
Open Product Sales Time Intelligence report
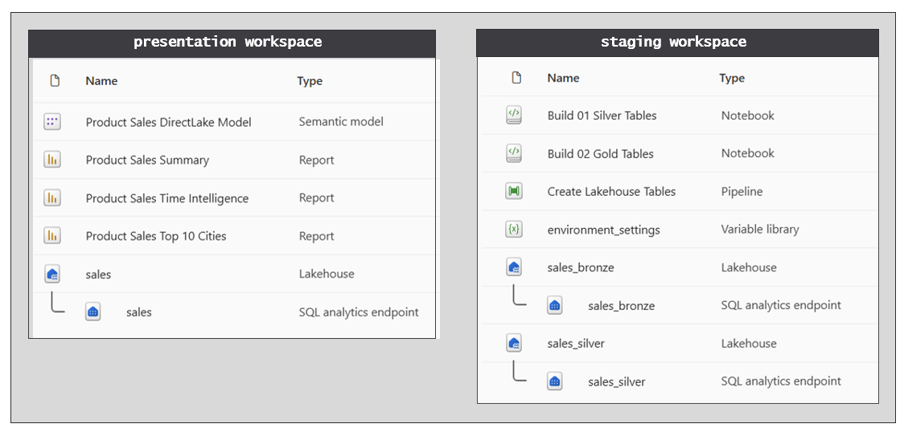pos(167,198)
